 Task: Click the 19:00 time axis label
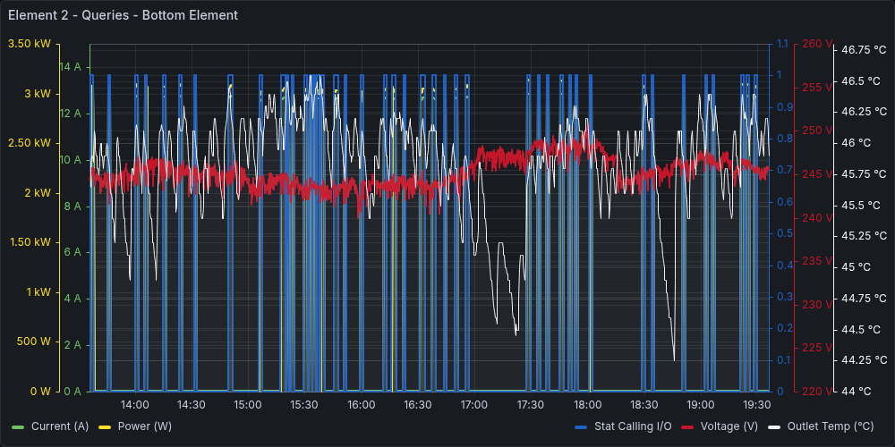coord(701,405)
